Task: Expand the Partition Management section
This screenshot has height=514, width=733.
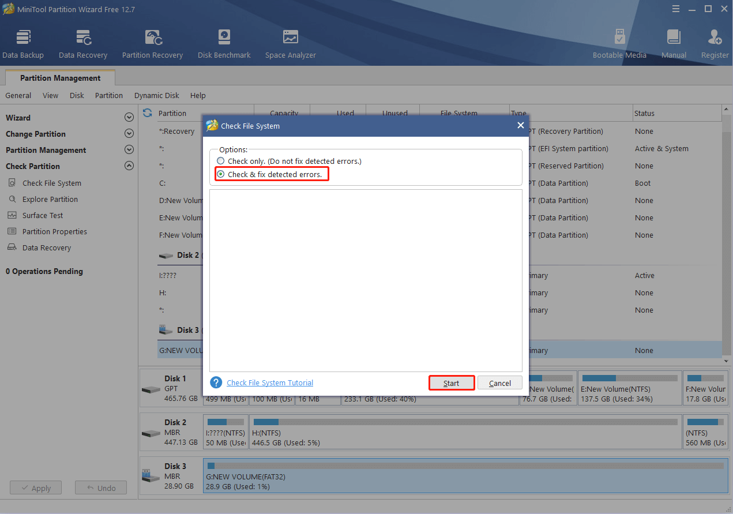Action: point(129,150)
